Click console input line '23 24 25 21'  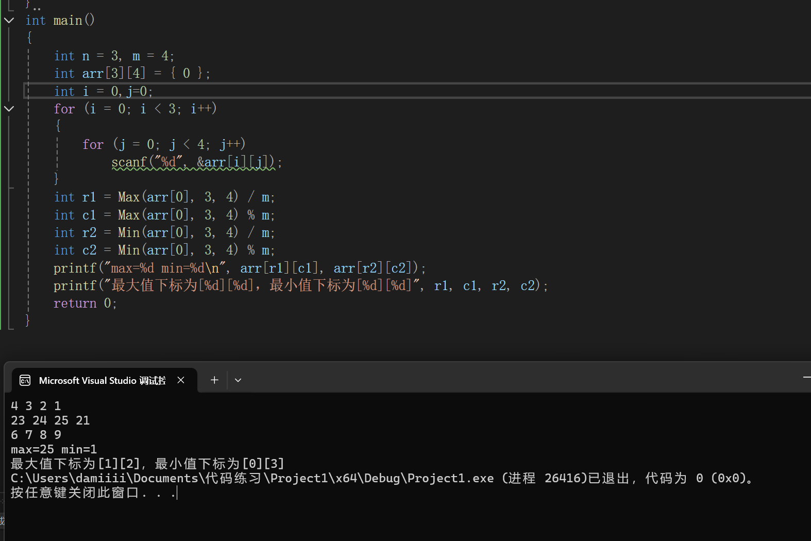pyautogui.click(x=50, y=420)
